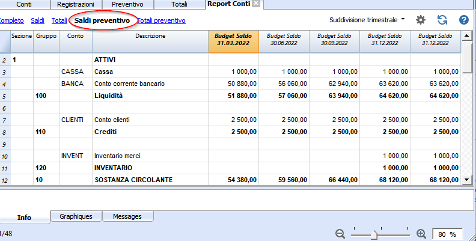Select the CLIENTI account cell
The height and width of the screenshot is (241, 476).
[76, 120]
